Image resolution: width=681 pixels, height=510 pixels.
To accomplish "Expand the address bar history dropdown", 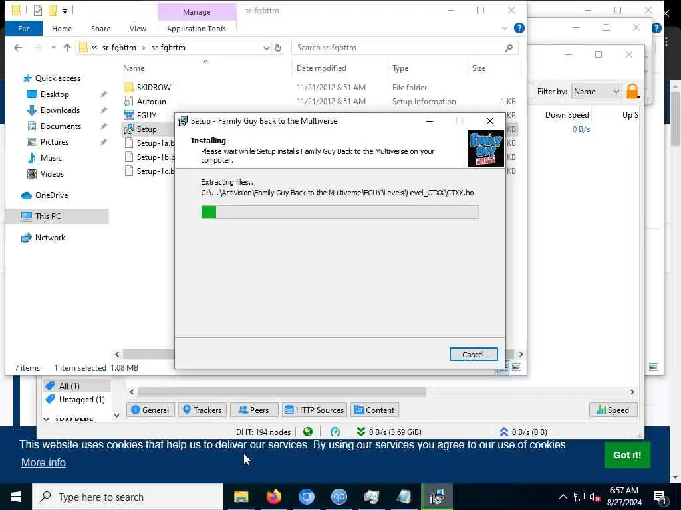I will tap(266, 48).
